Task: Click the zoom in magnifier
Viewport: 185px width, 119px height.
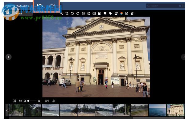Action: 39,101
